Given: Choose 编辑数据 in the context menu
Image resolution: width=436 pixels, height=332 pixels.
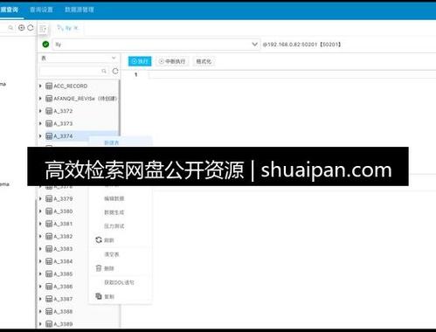Looking at the screenshot, I should [x=114, y=198].
